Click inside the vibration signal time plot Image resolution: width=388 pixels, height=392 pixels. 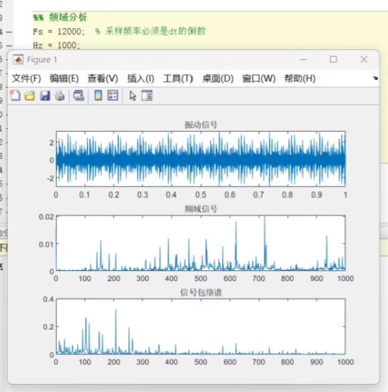201,159
